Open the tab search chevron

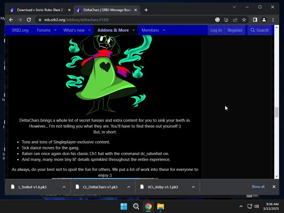[234, 7]
